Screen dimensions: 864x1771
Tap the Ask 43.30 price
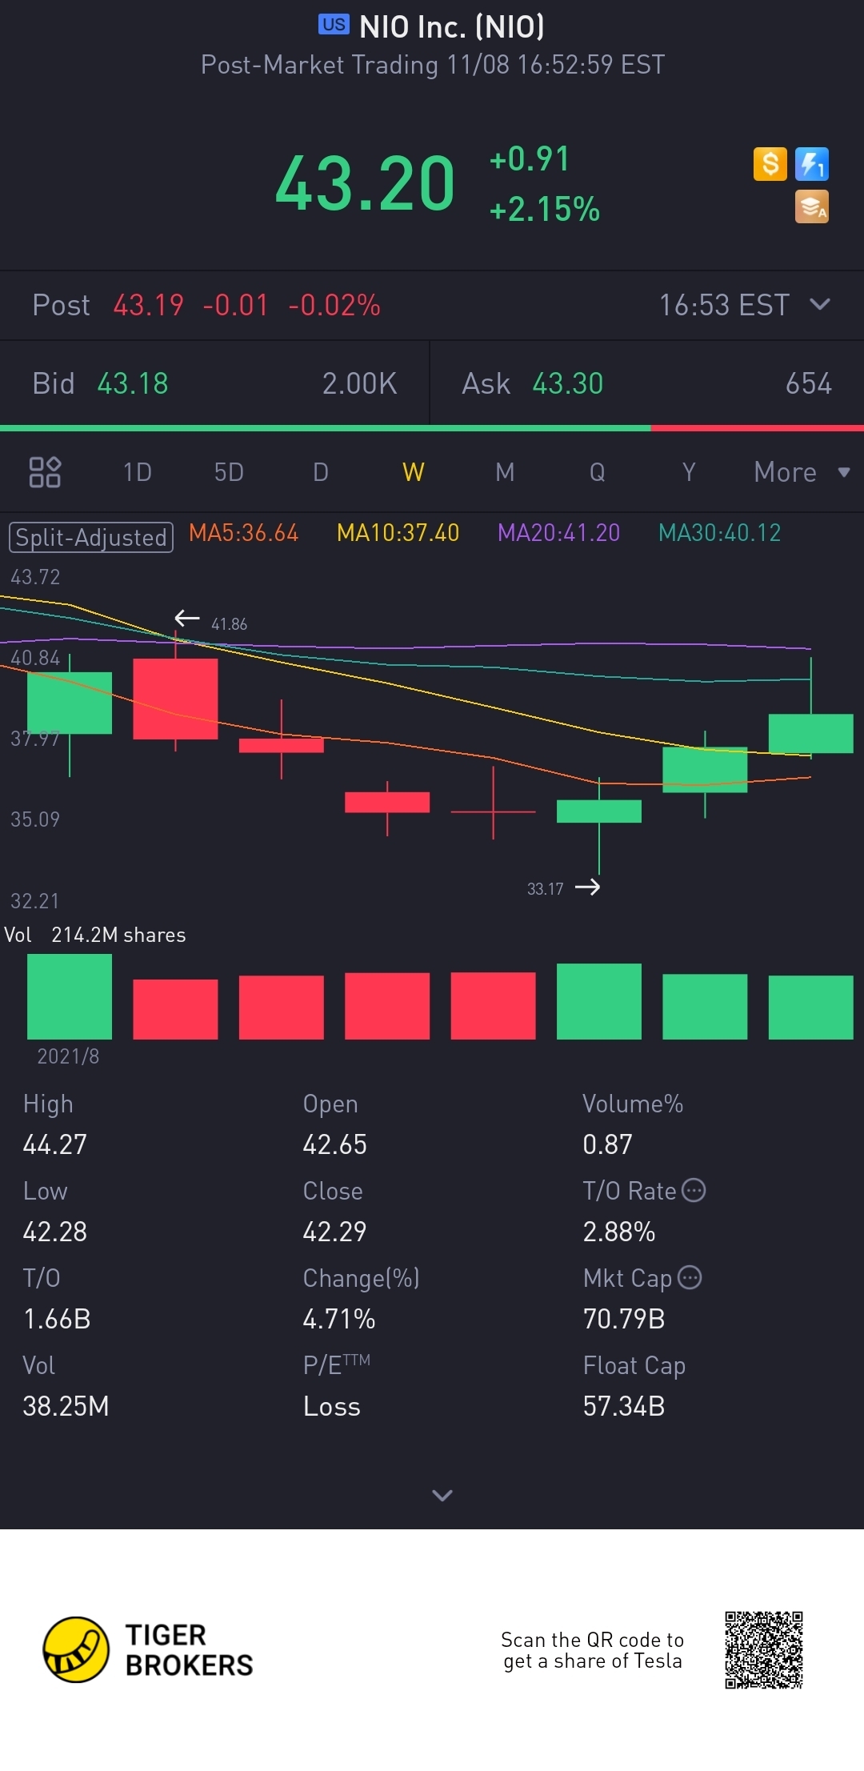[568, 384]
